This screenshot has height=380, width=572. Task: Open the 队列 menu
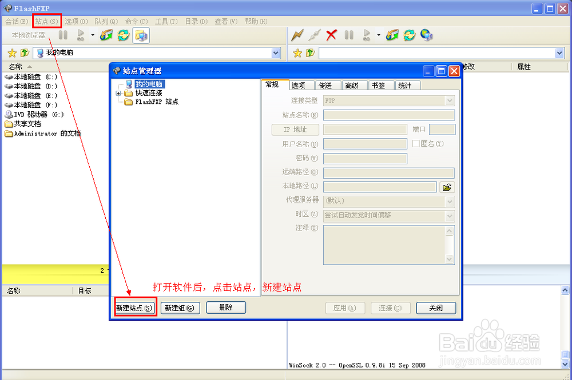pos(105,21)
